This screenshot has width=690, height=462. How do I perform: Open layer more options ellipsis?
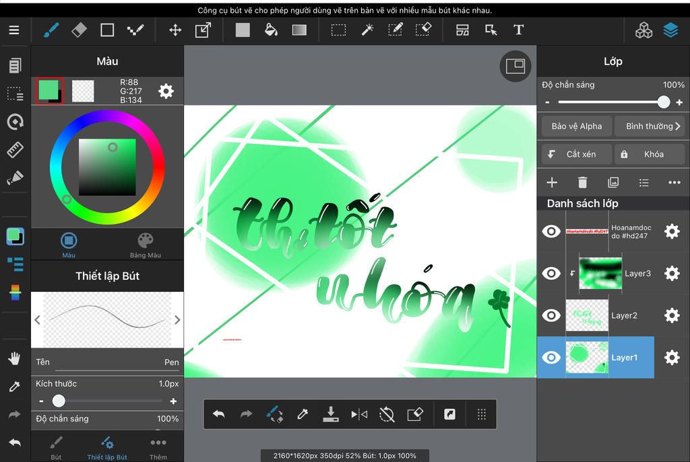(x=674, y=182)
